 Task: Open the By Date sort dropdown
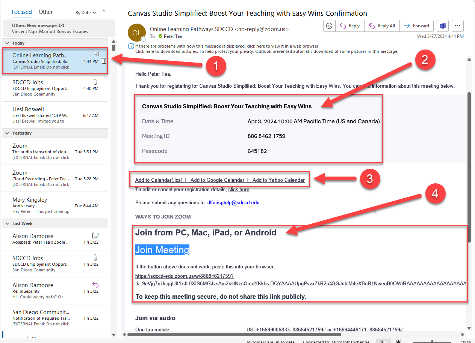click(86, 13)
